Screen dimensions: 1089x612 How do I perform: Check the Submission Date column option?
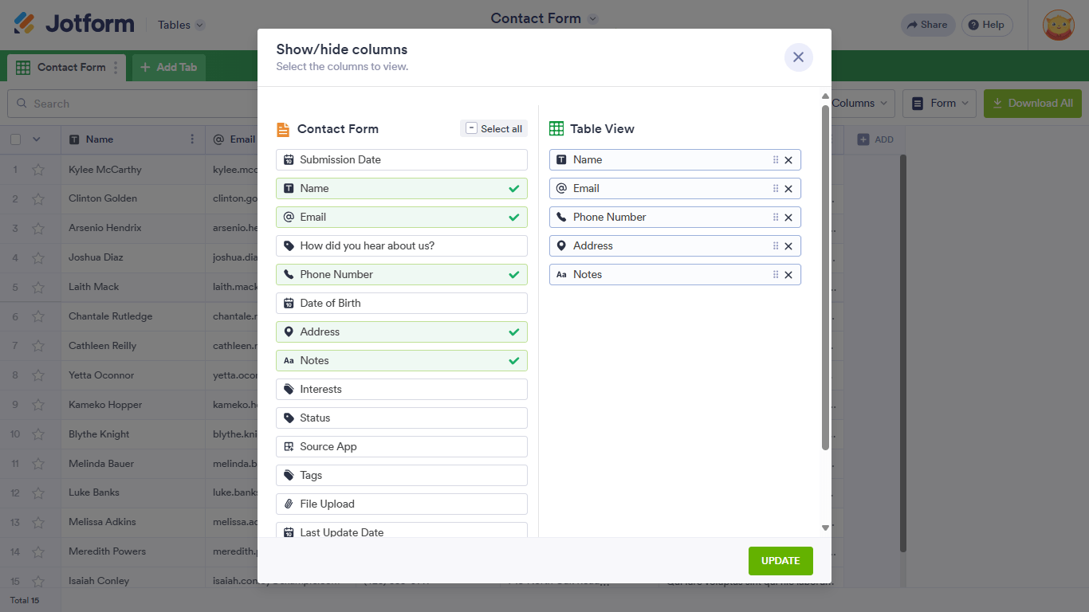pos(402,160)
